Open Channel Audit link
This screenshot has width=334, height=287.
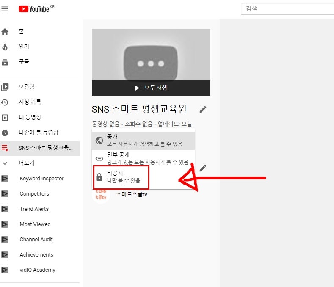(36, 240)
